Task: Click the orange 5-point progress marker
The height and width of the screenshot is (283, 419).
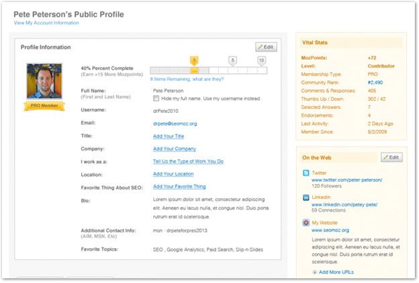Action: click(x=194, y=60)
